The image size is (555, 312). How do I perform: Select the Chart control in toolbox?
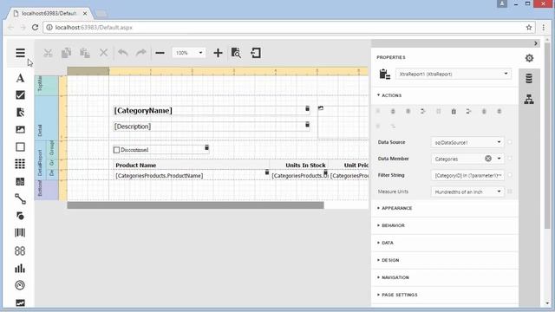click(x=20, y=268)
